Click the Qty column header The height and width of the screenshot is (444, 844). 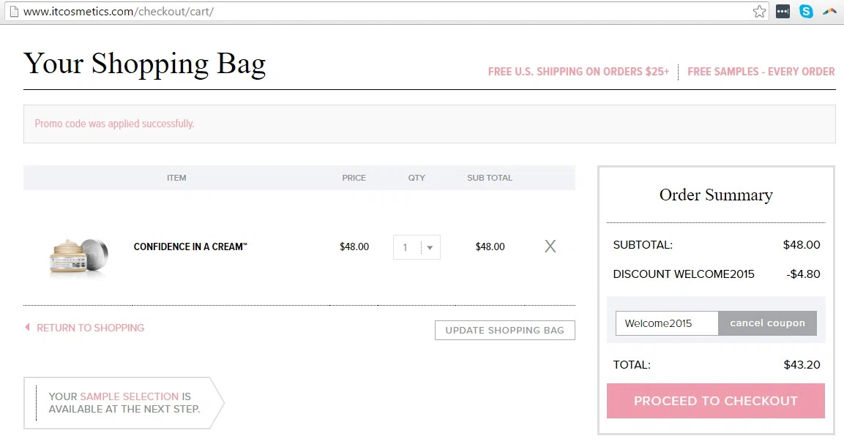click(x=417, y=178)
